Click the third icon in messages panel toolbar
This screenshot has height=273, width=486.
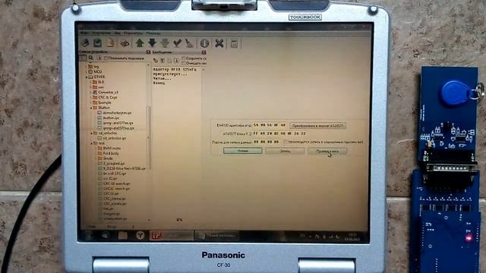(169, 61)
